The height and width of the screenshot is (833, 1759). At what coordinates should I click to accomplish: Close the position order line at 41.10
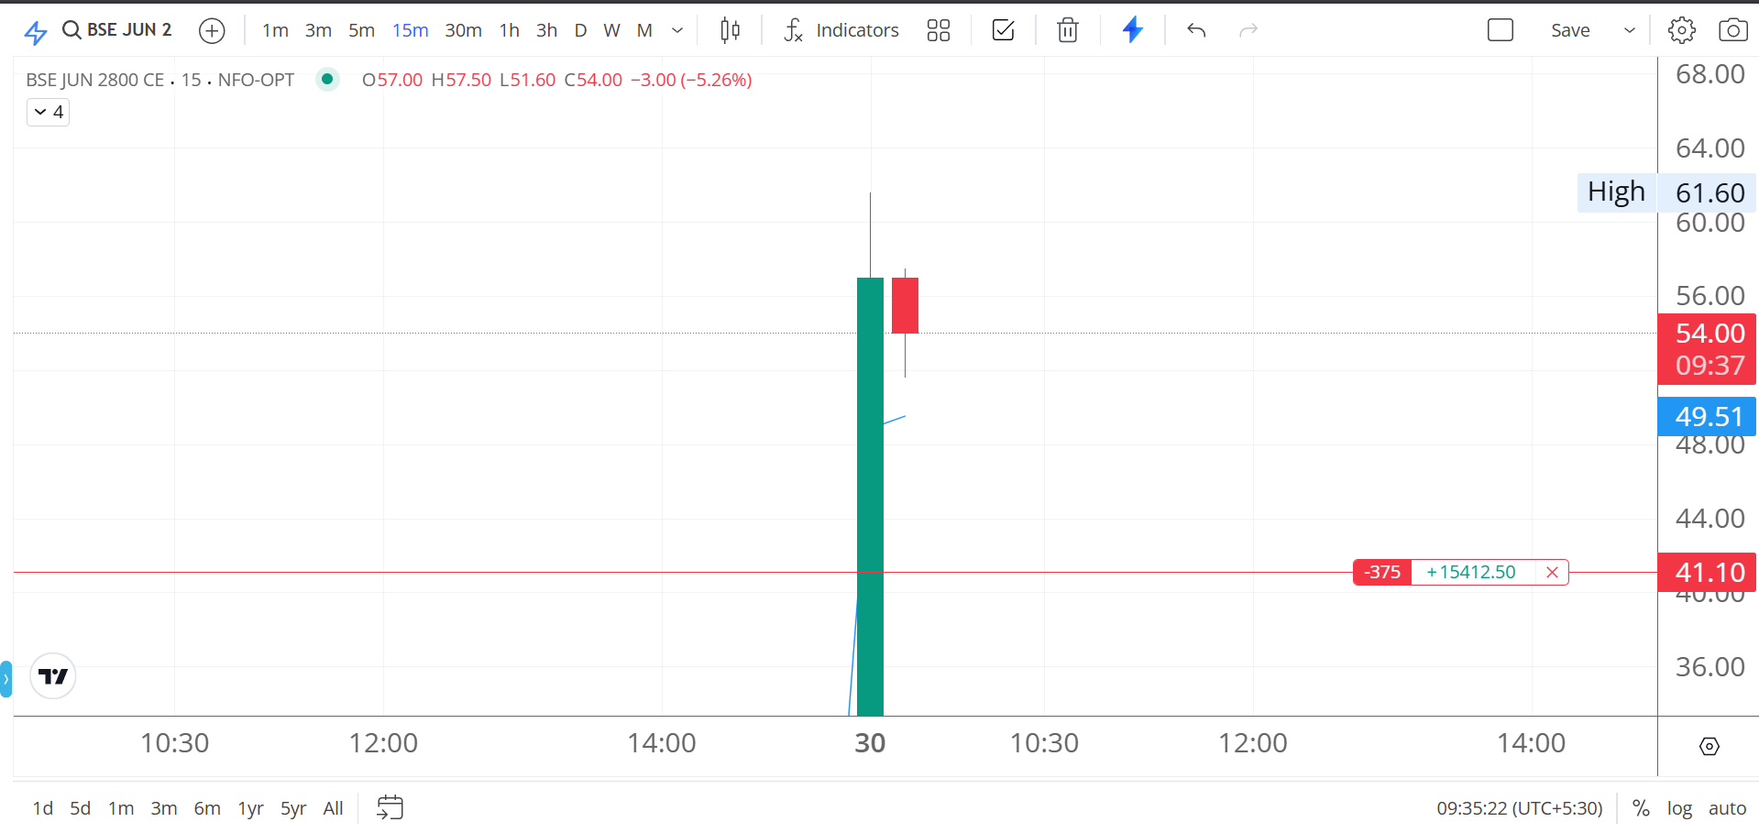tap(1552, 573)
